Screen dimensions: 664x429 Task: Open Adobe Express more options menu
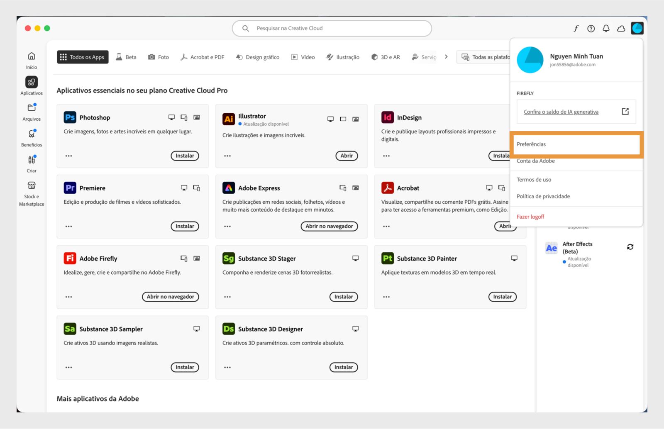(227, 227)
